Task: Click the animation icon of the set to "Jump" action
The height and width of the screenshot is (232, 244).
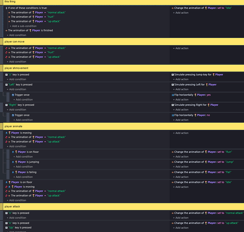Action: click(x=172, y=162)
